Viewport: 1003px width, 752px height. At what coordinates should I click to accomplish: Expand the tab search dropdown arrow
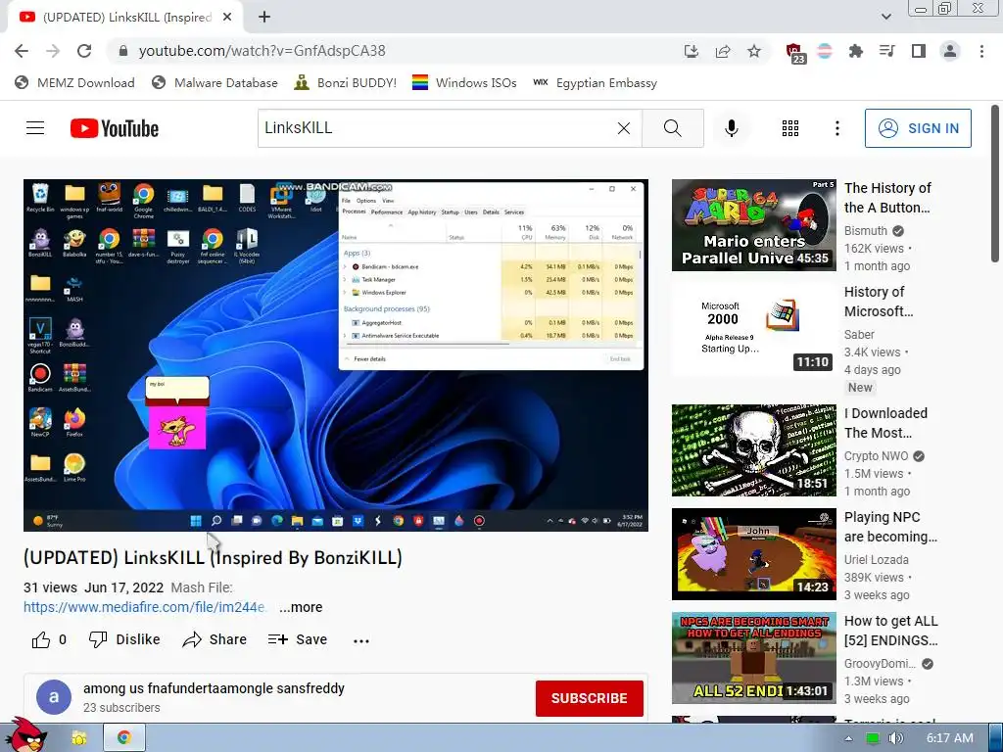point(885,18)
